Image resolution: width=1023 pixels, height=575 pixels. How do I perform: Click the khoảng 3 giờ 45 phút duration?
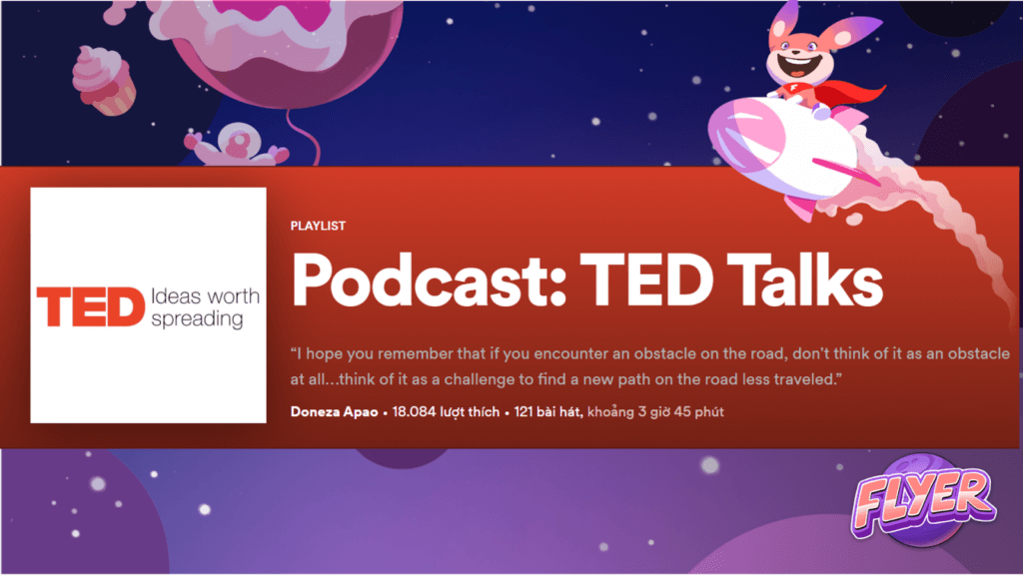(655, 411)
